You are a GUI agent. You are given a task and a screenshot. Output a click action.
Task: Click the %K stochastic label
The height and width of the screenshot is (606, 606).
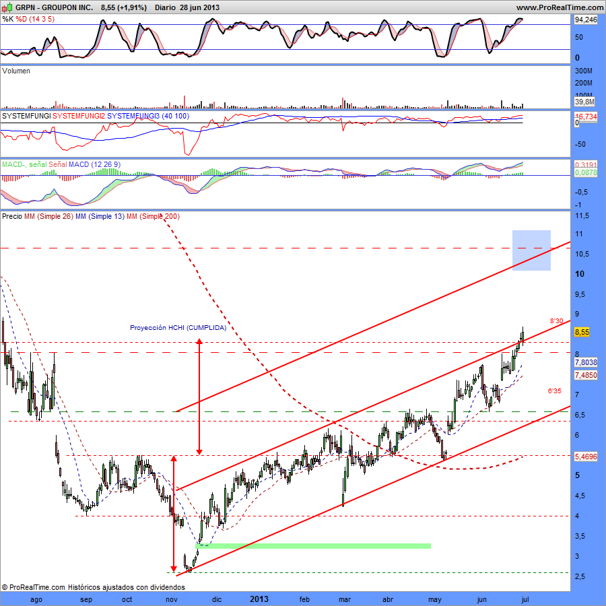pyautogui.click(x=7, y=19)
